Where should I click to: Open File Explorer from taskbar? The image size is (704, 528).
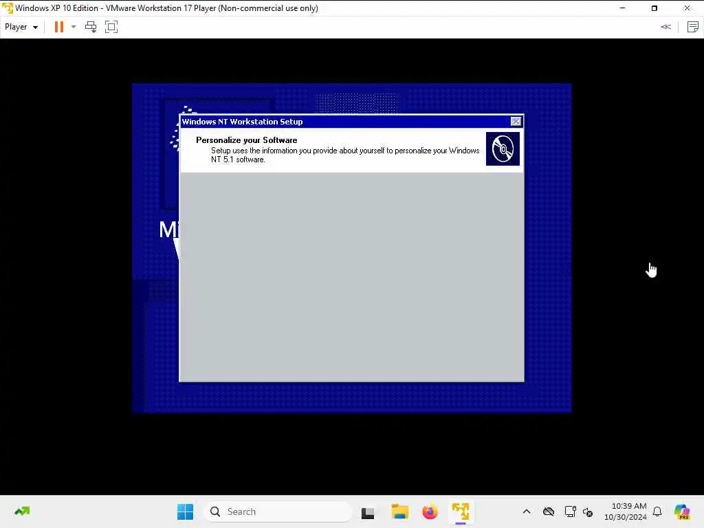[399, 511]
